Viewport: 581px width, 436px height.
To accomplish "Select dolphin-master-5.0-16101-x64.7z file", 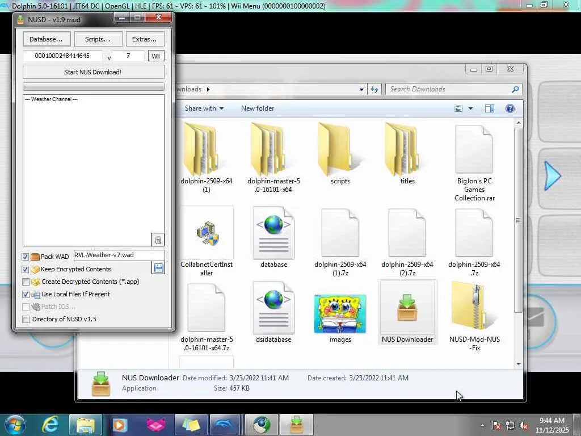I will pos(207,317).
